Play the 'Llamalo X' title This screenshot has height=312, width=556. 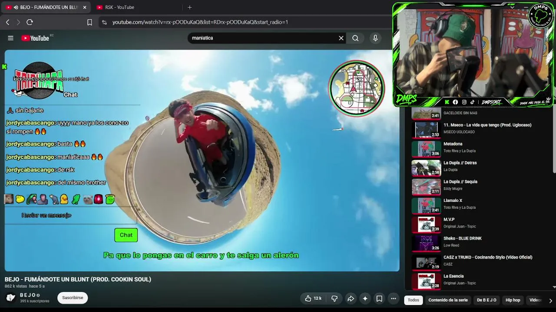click(x=453, y=201)
